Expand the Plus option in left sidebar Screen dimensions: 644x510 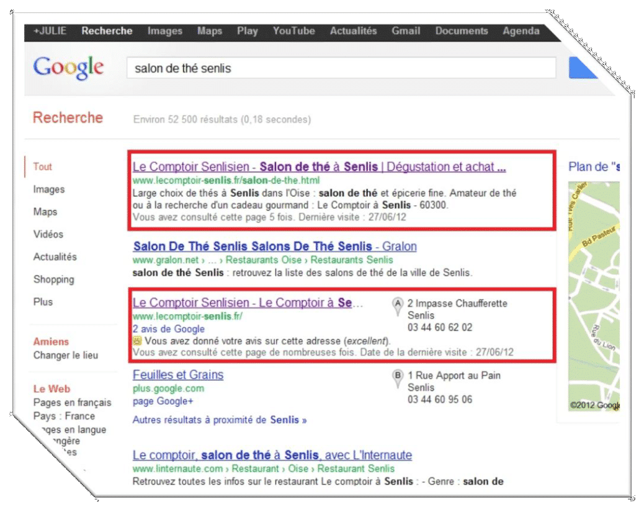(43, 302)
